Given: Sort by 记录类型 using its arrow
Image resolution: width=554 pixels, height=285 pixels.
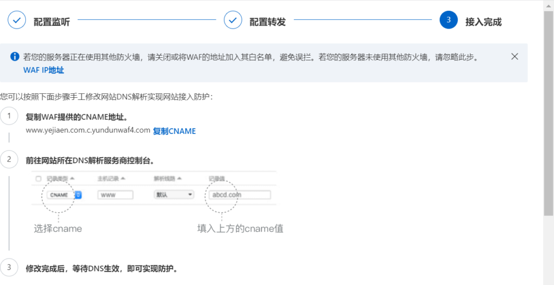Looking at the screenshot, I should click(x=72, y=179).
